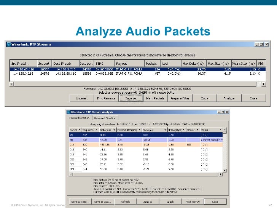Maximize the RTP Stream Analysis window
Image resolution: width=277 pixels, height=208 pixels.
[223, 112]
